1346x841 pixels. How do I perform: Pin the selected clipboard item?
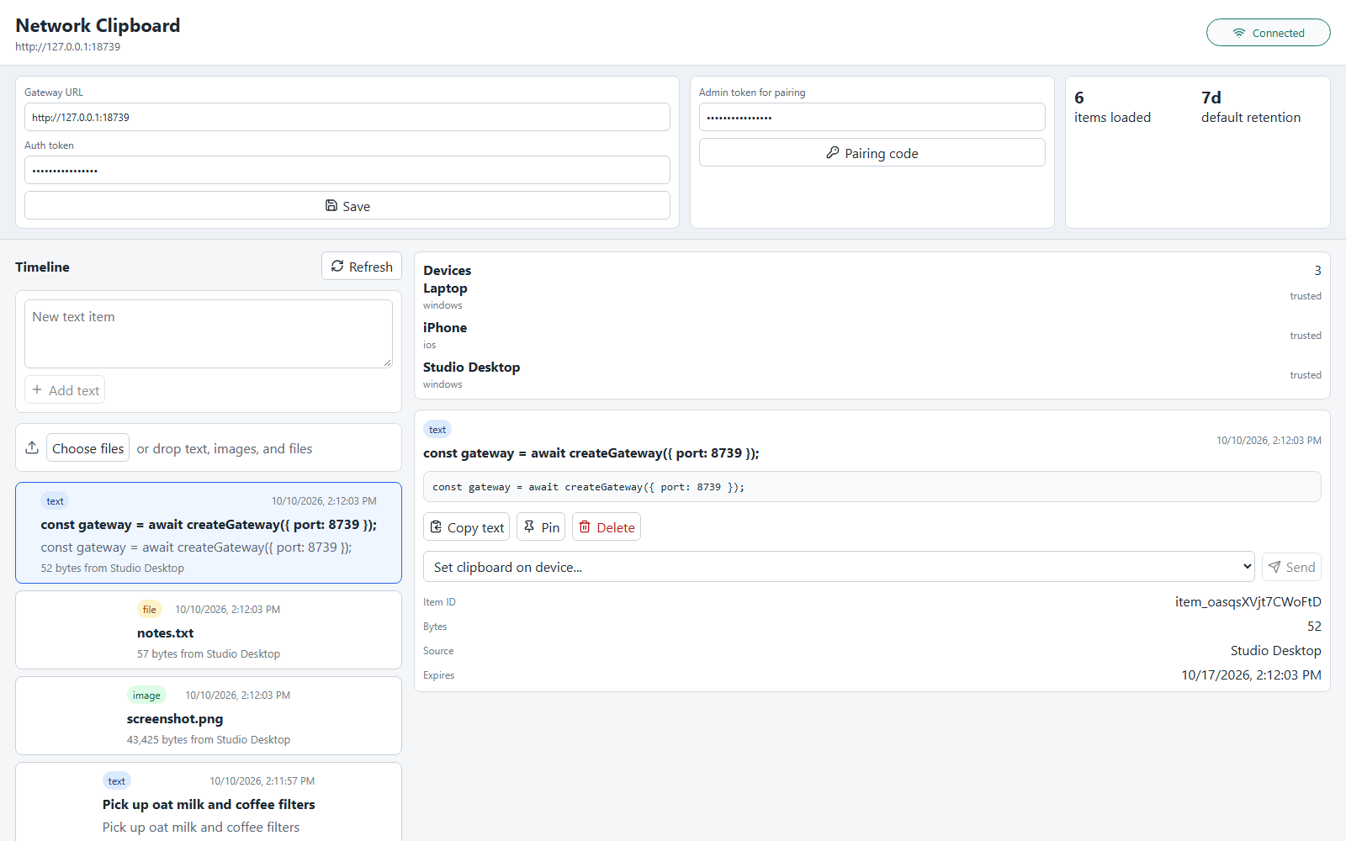point(541,527)
